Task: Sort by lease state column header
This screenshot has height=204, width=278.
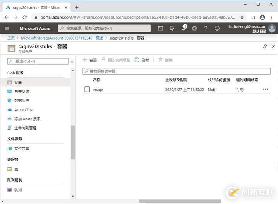Action: pyautogui.click(x=247, y=80)
